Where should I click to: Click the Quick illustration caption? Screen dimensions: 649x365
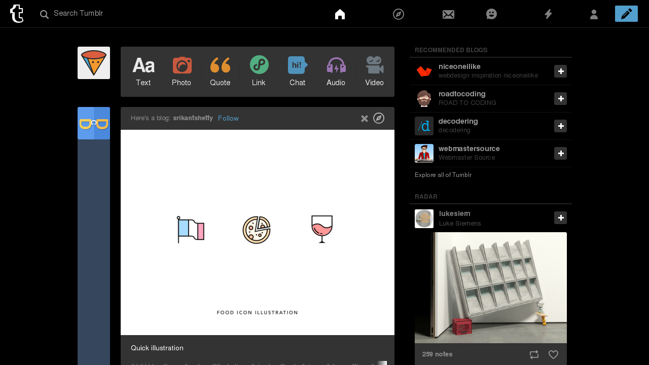pyautogui.click(x=157, y=348)
